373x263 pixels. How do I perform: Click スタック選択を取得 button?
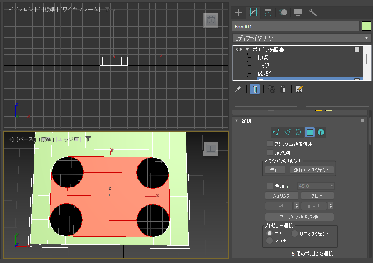[x=299, y=217]
